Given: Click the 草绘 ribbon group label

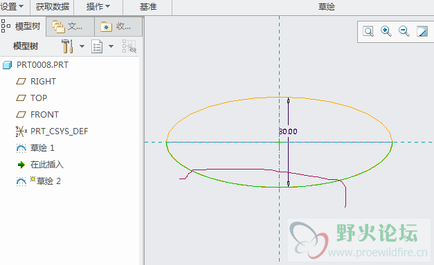Looking at the screenshot, I should (x=326, y=7).
